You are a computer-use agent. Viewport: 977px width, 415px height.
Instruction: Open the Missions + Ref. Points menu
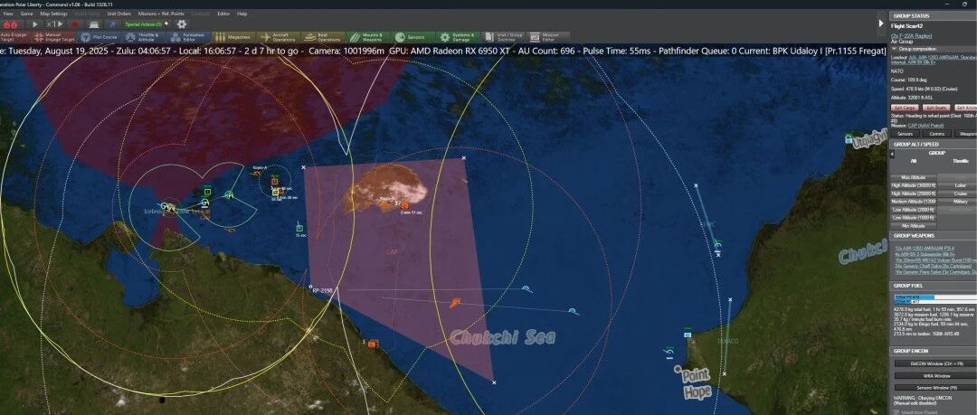coord(161,13)
